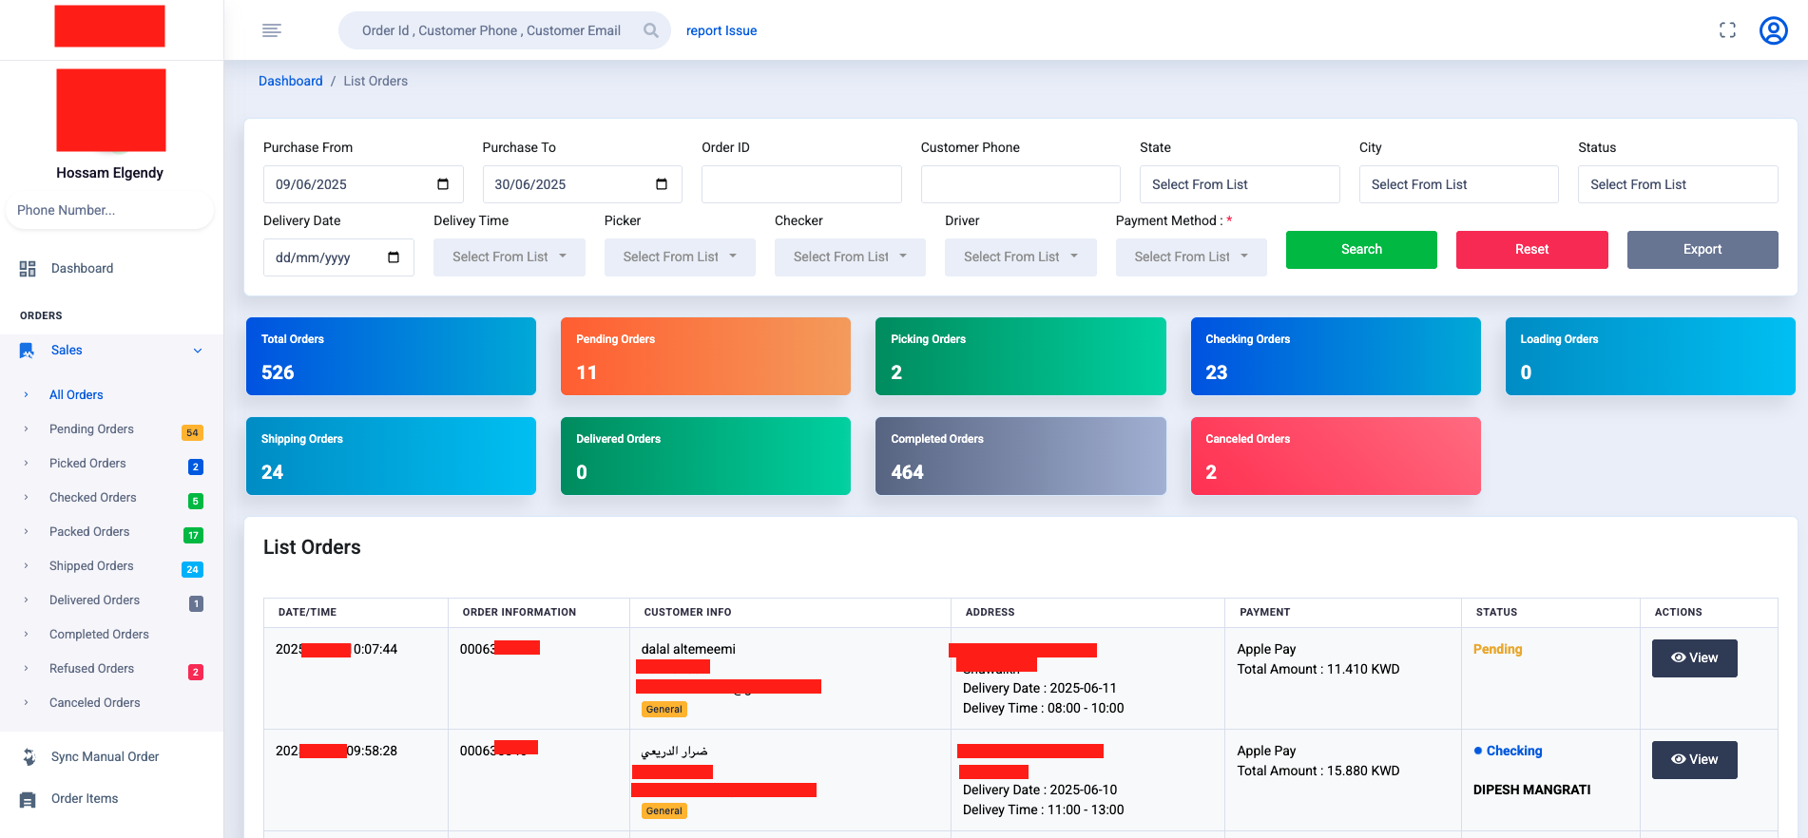Select the Completed Orders summary card
The image size is (1808, 838).
pos(1020,456)
